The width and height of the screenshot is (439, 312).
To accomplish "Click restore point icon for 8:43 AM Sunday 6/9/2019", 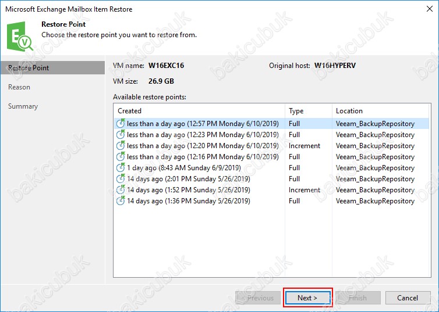I will coord(121,167).
